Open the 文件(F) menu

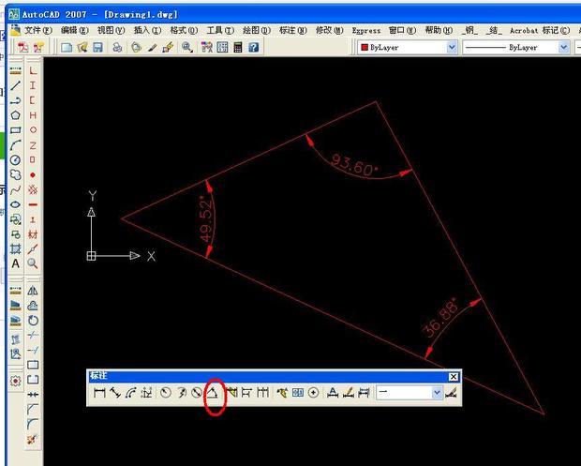(x=37, y=30)
